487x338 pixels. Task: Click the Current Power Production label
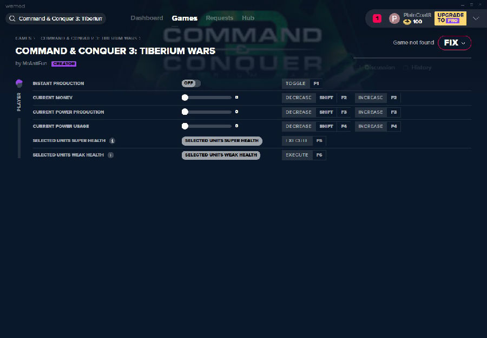(x=68, y=112)
